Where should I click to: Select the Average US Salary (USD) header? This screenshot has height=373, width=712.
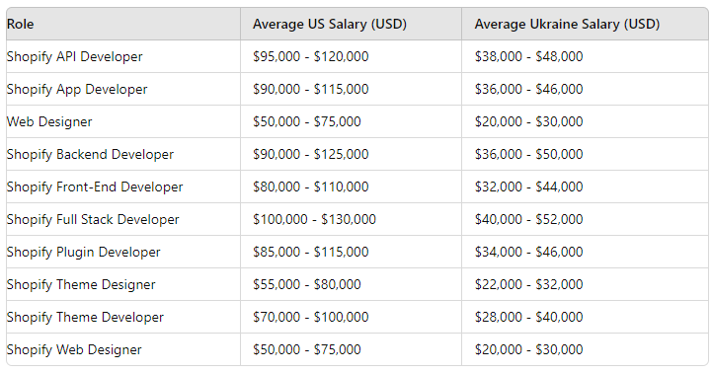[x=351, y=24]
